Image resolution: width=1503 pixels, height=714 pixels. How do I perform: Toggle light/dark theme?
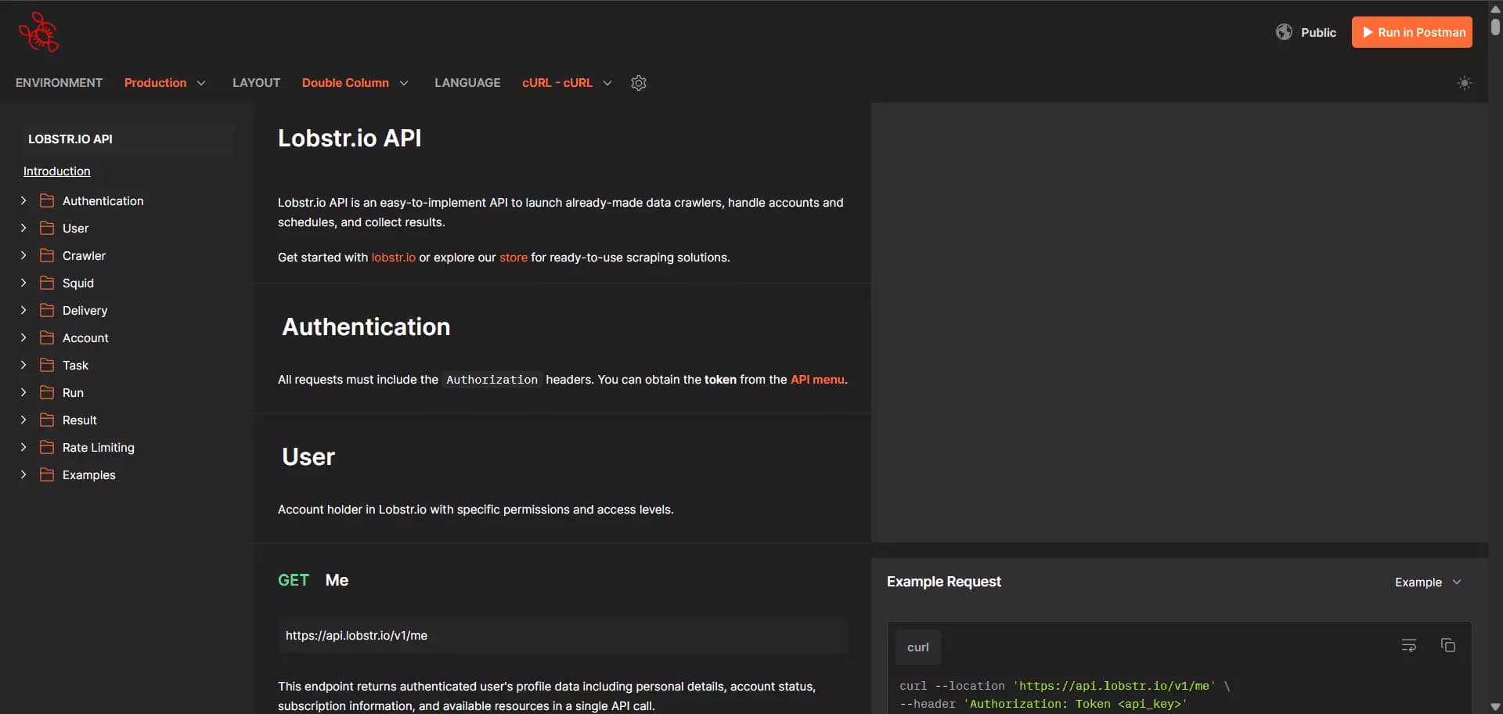(x=1465, y=83)
